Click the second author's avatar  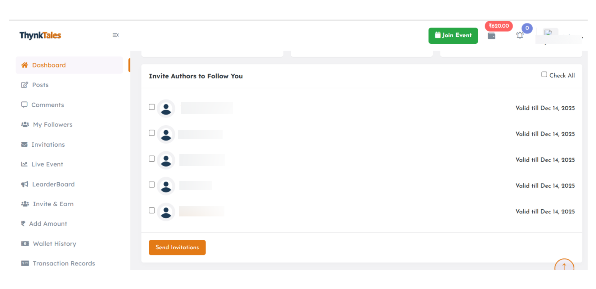tap(166, 135)
